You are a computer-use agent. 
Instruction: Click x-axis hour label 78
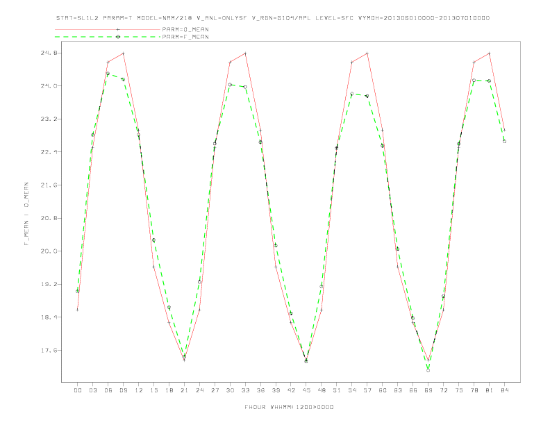(474, 390)
